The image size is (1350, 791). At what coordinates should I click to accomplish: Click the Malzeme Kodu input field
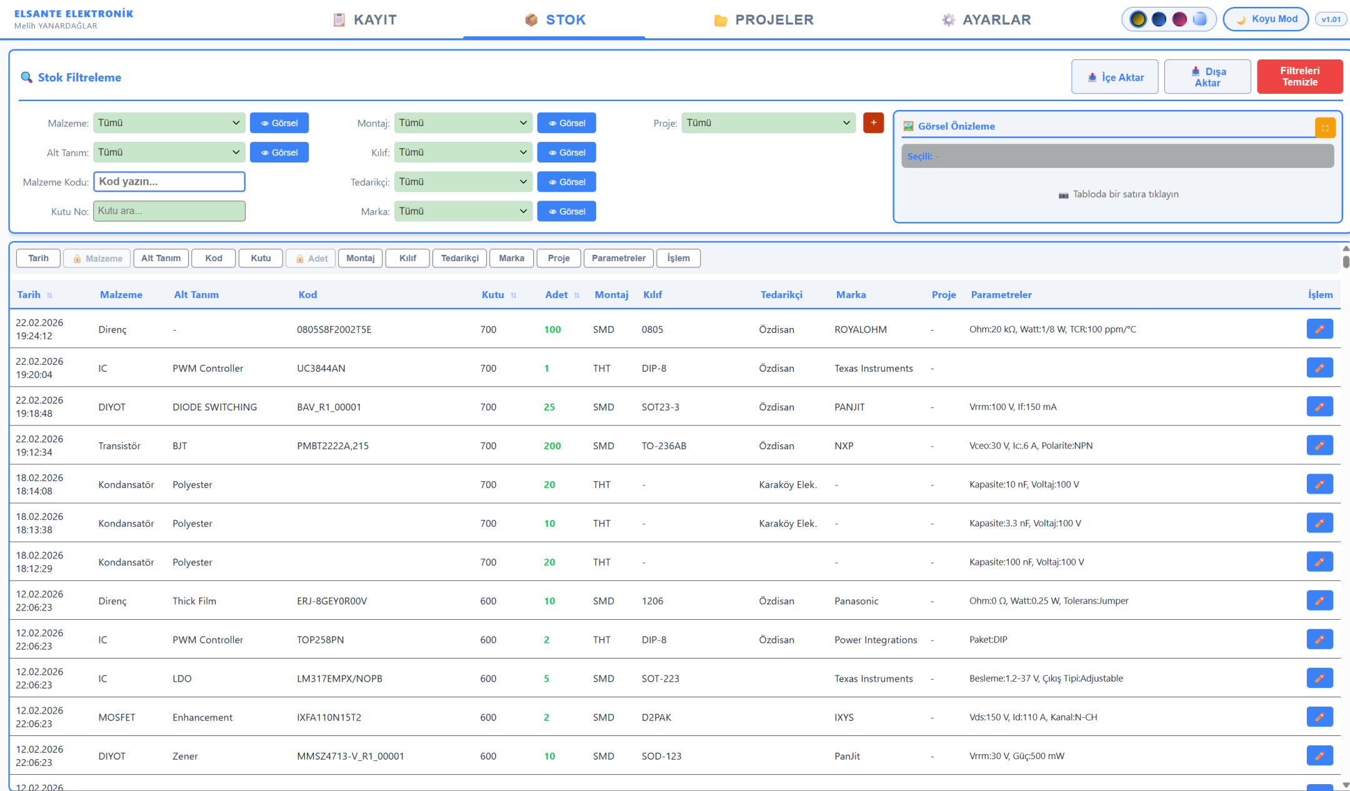pyautogui.click(x=169, y=182)
